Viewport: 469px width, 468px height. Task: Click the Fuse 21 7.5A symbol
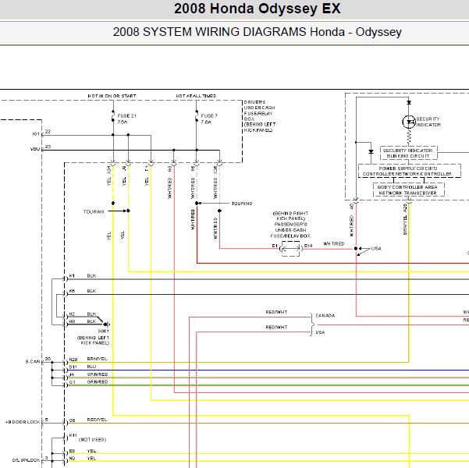(114, 117)
